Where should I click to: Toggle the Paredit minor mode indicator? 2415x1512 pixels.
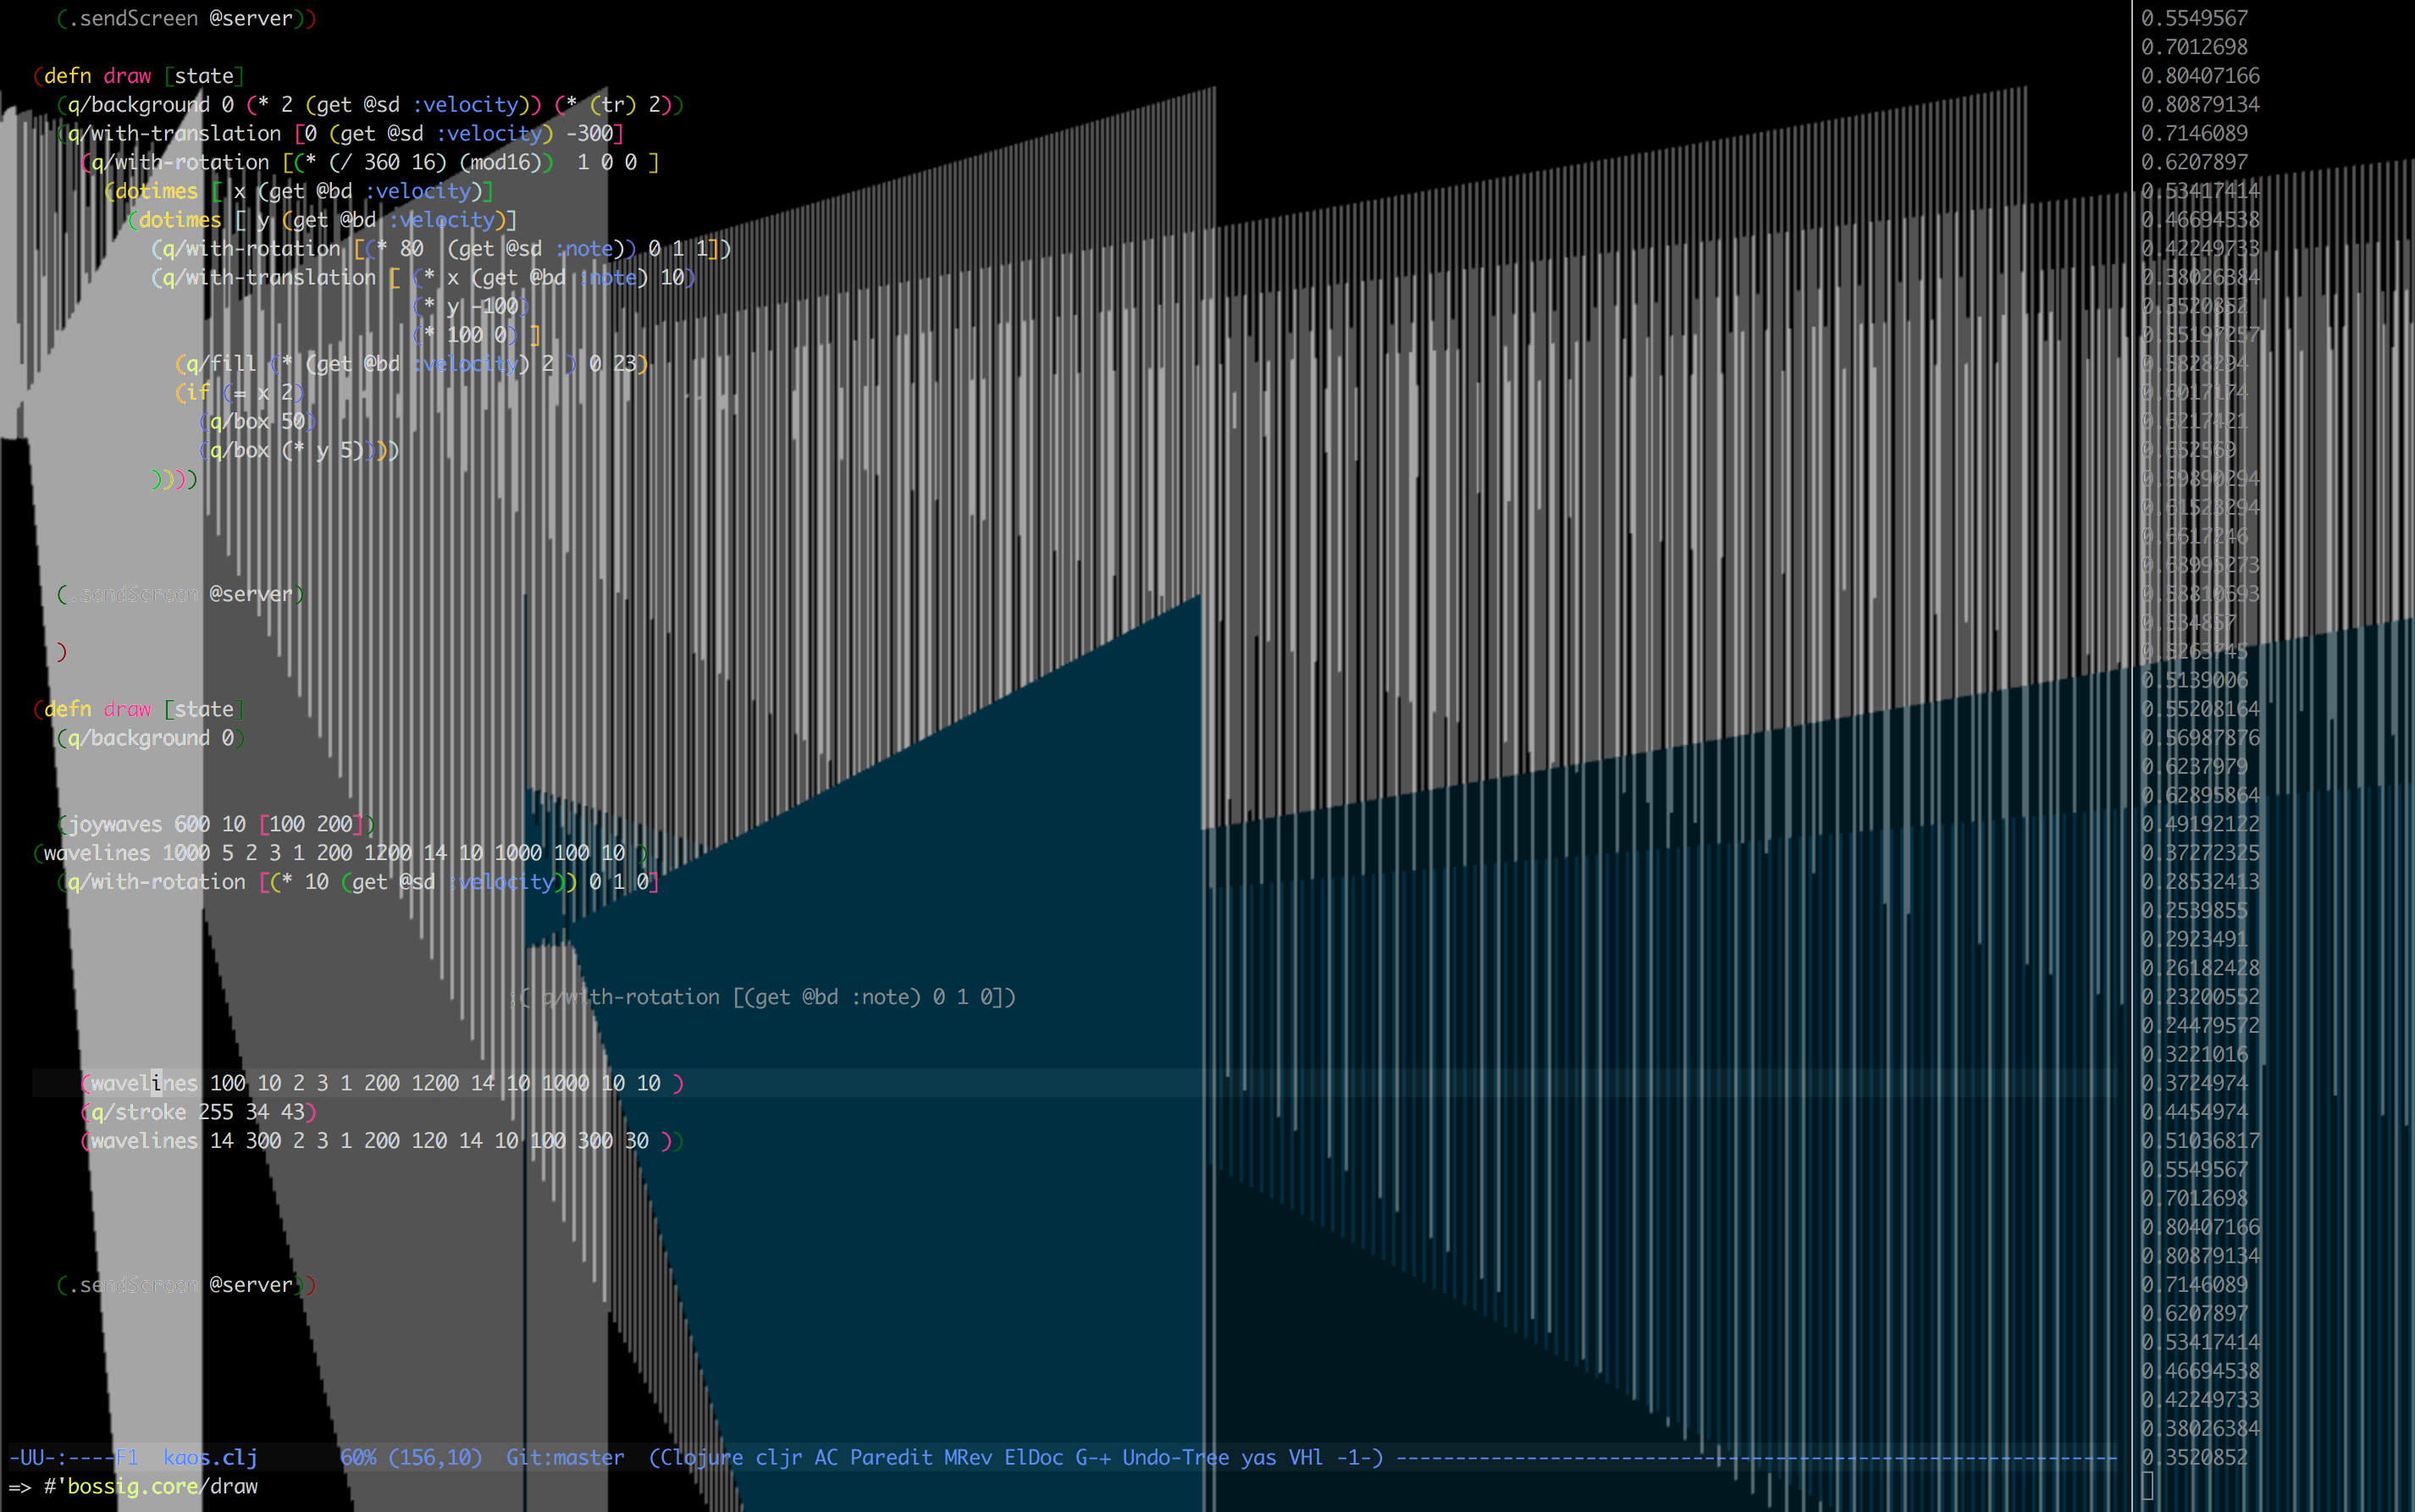(890, 1457)
